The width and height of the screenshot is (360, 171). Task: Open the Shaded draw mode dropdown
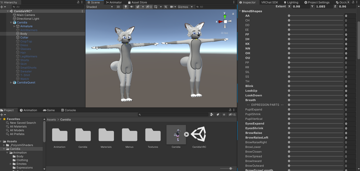[x=100, y=7]
